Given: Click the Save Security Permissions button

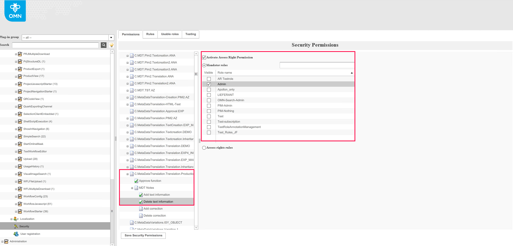Looking at the screenshot, I should 143,236.
